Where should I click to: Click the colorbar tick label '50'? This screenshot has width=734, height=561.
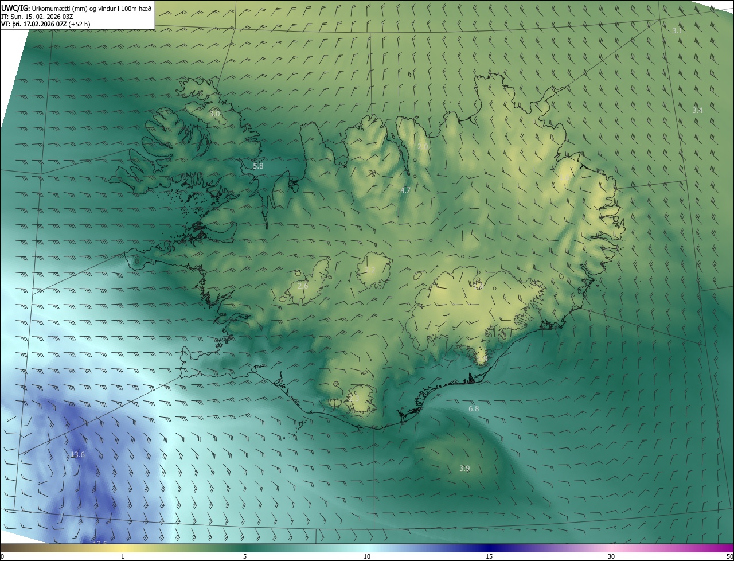coord(729,556)
